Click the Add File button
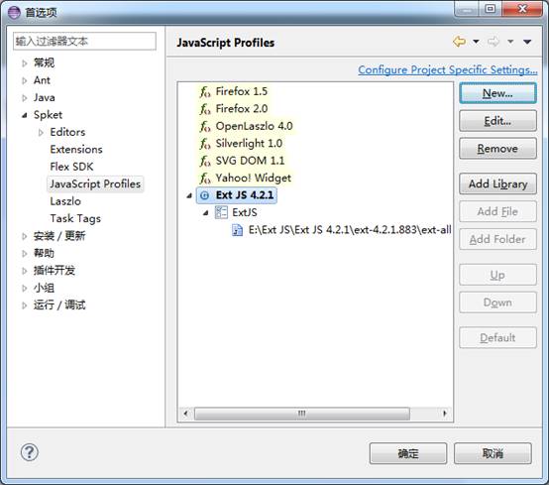The width and height of the screenshot is (549, 485). pos(497,211)
